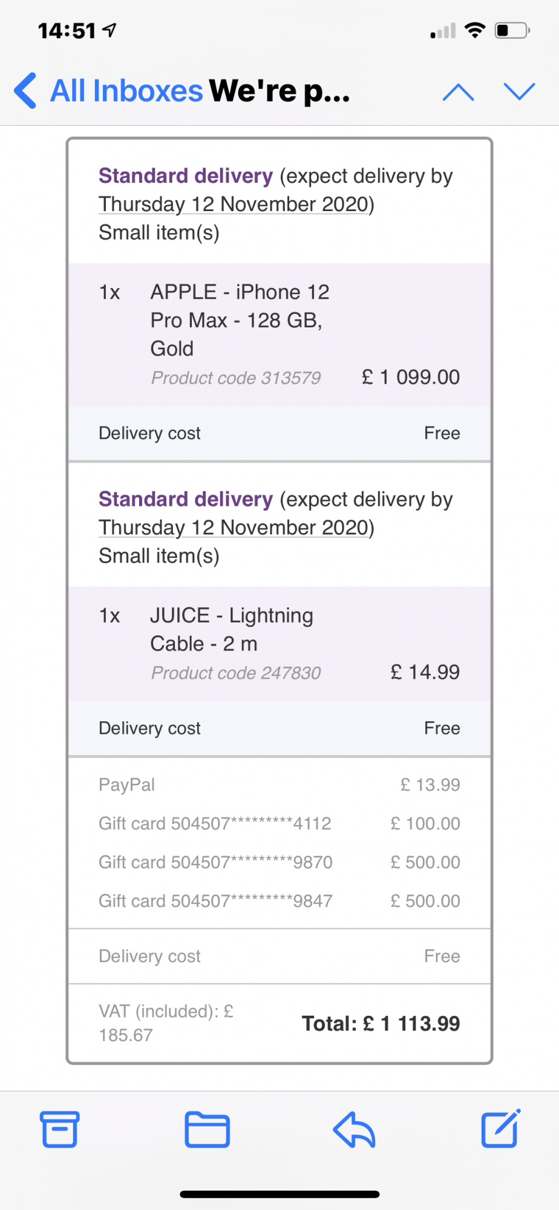Go to next message with down arrow

520,92
